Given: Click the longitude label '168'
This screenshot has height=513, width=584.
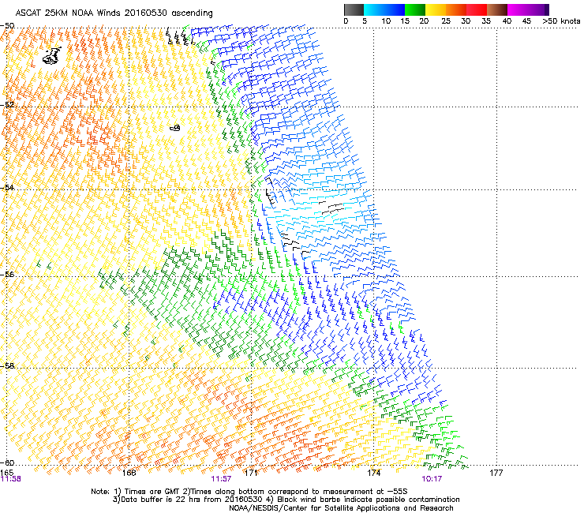Looking at the screenshot, I should tap(129, 473).
